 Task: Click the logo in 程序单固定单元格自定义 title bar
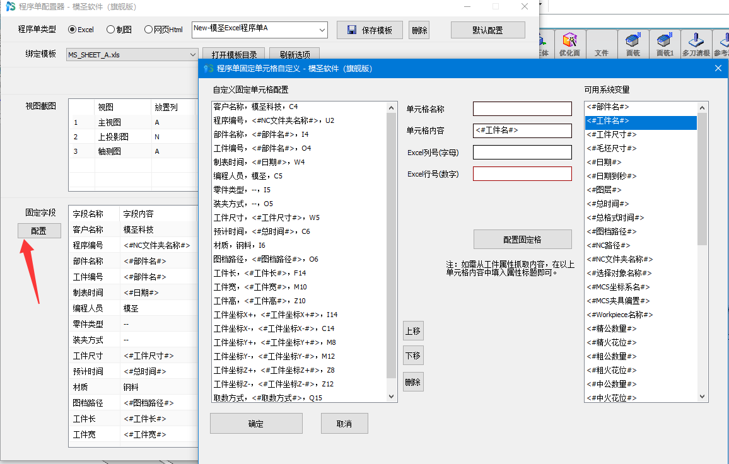click(209, 68)
